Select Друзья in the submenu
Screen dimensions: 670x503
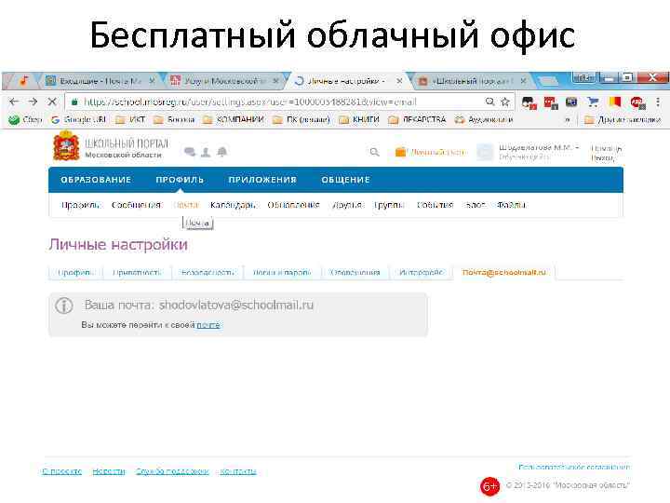coord(347,205)
